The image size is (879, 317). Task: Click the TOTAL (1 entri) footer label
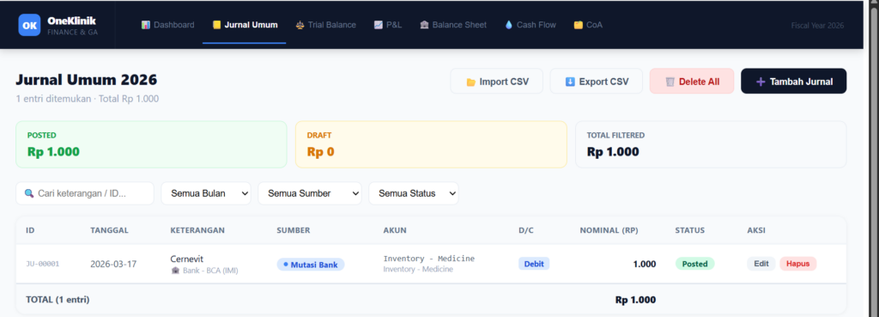pos(58,300)
